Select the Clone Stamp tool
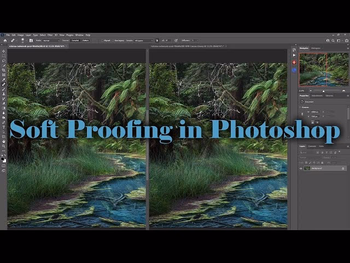 coord(4,94)
